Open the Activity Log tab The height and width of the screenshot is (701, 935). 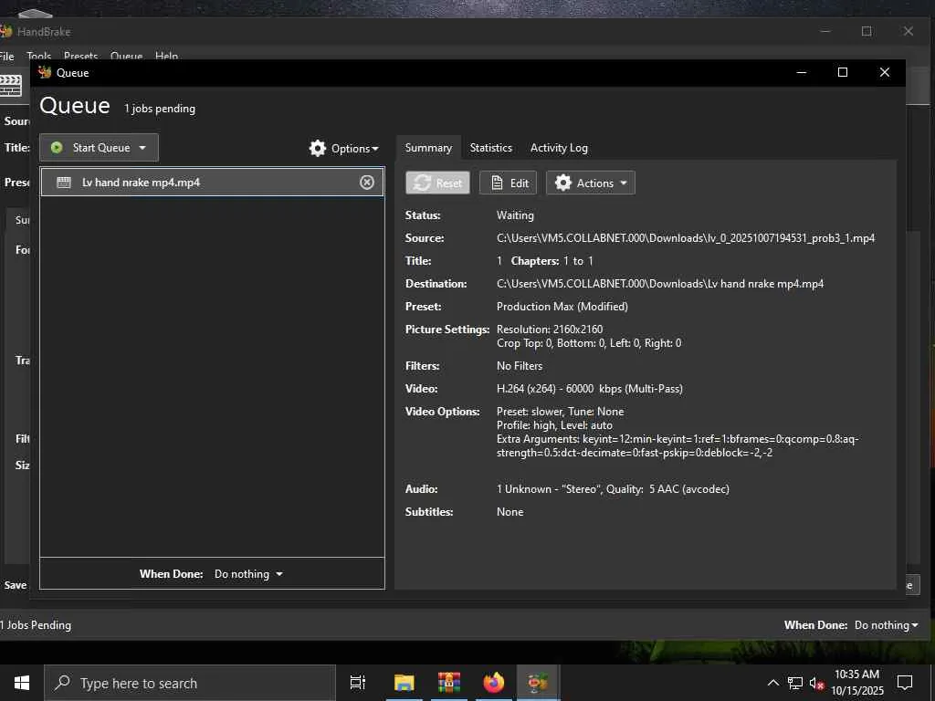(559, 148)
